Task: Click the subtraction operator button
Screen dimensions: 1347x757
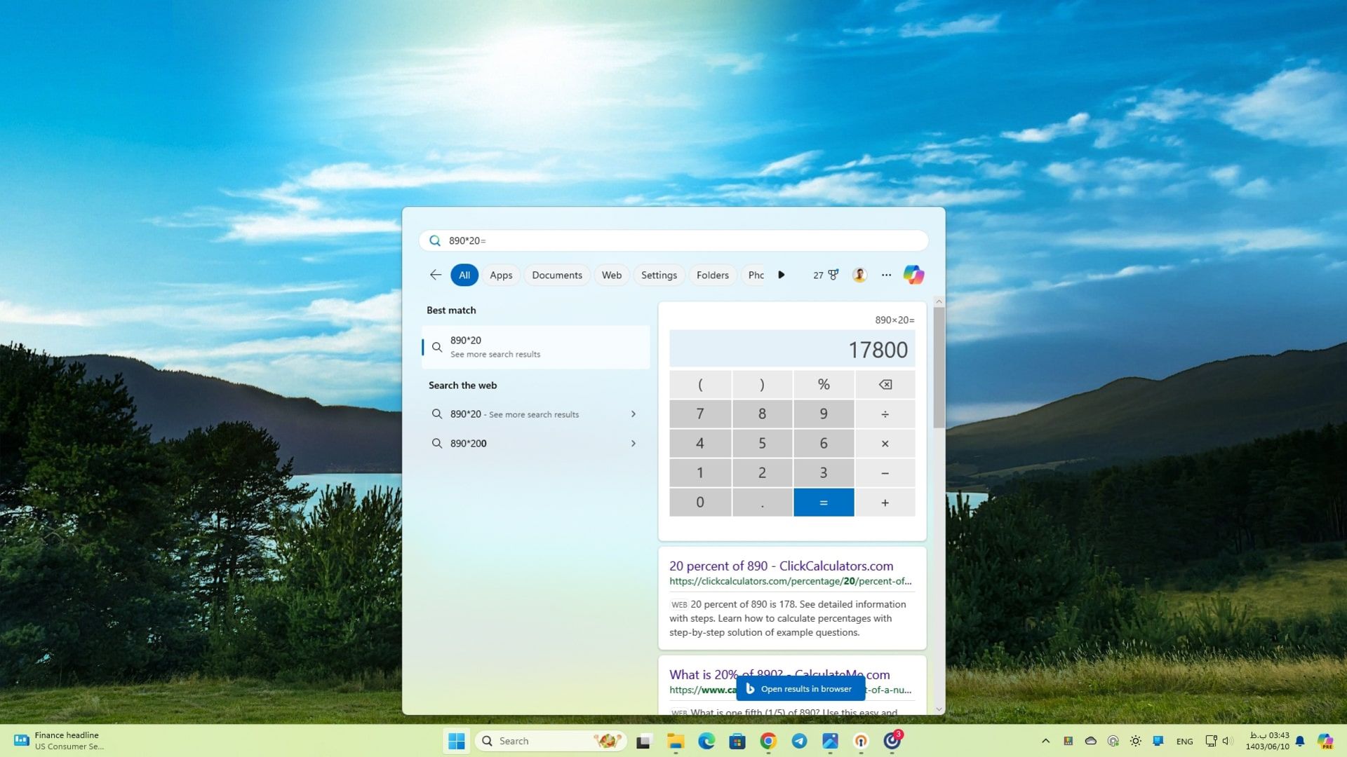Action: pos(885,472)
